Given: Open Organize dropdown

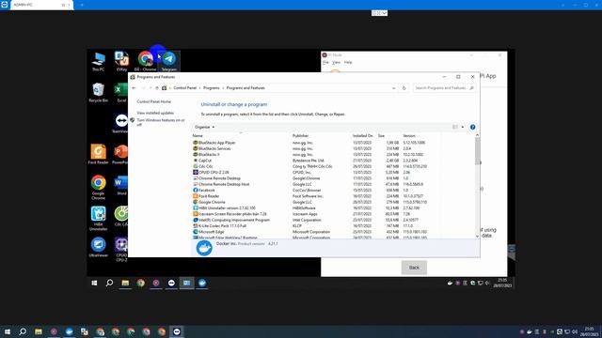Looking at the screenshot, I should pyautogui.click(x=204, y=127).
